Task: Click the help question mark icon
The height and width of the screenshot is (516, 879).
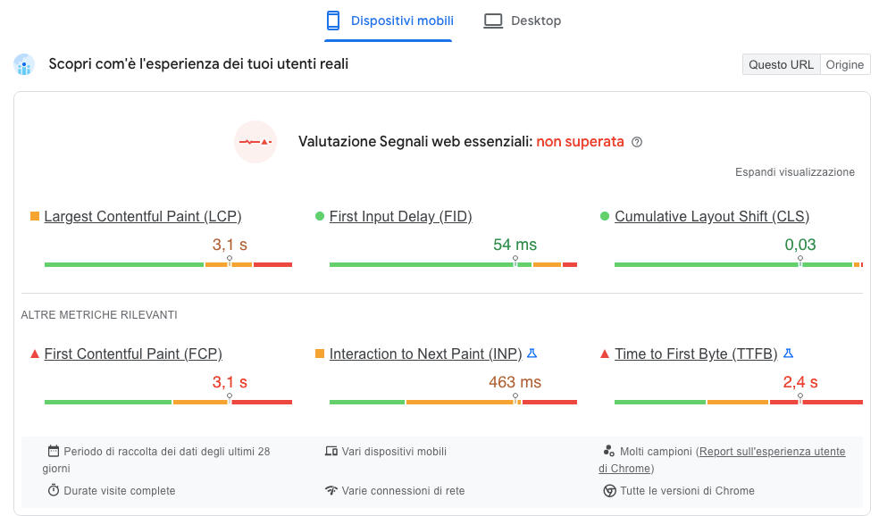Action: (x=637, y=142)
